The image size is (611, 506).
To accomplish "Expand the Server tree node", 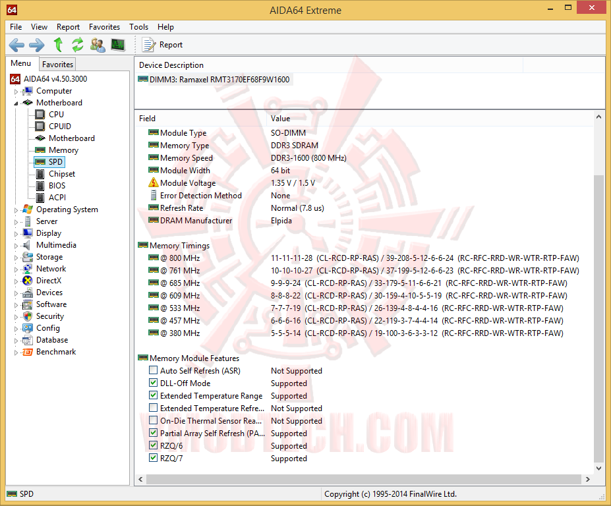I will point(16,222).
